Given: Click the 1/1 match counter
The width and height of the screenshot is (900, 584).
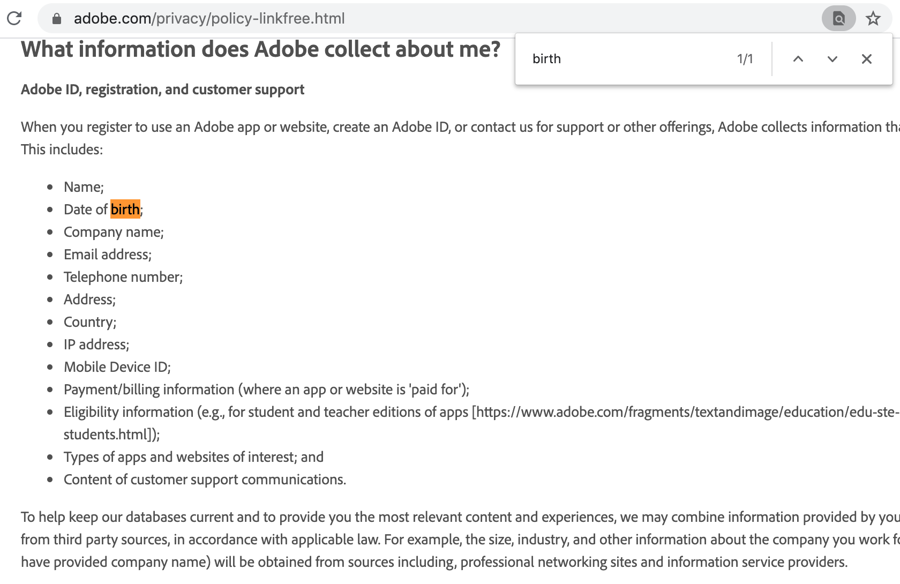Looking at the screenshot, I should pos(745,59).
